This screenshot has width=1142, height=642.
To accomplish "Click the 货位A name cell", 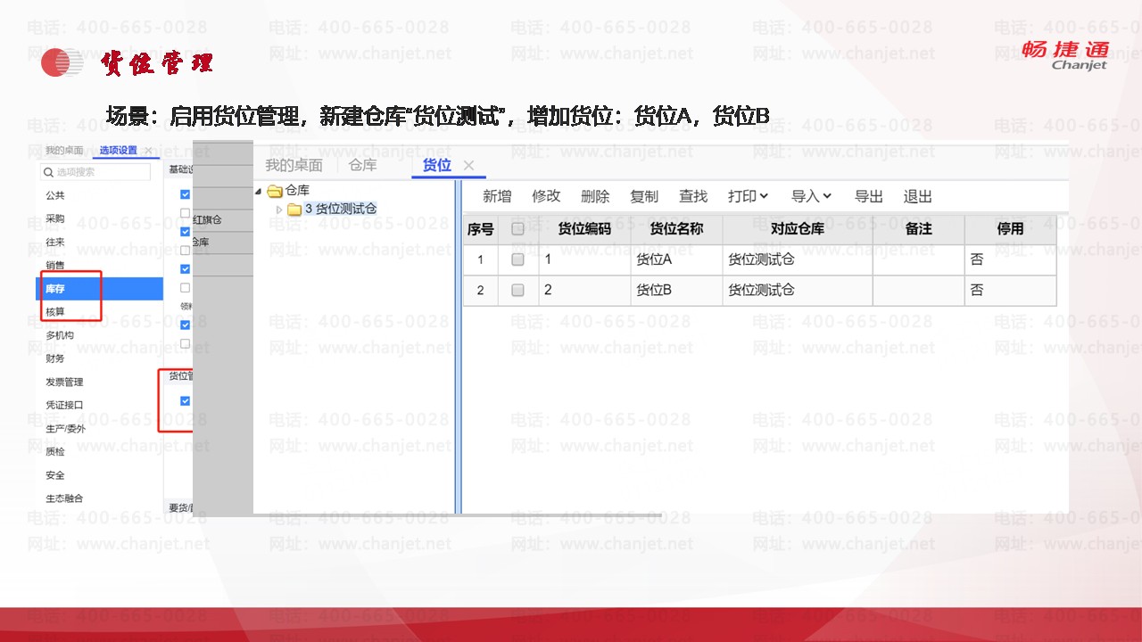I will click(676, 260).
